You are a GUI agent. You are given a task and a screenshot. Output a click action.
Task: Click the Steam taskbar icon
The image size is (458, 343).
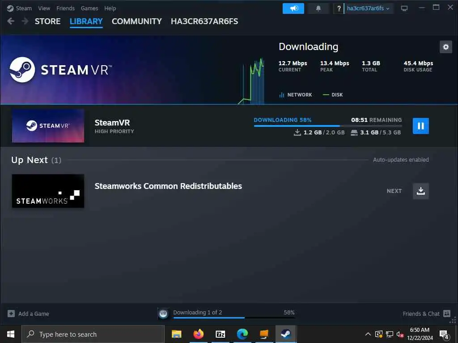click(286, 334)
